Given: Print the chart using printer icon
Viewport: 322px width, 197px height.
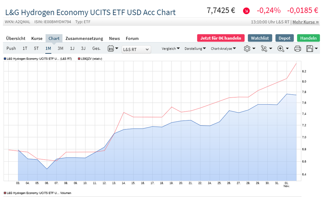Looking at the screenshot, I should 298,49.
